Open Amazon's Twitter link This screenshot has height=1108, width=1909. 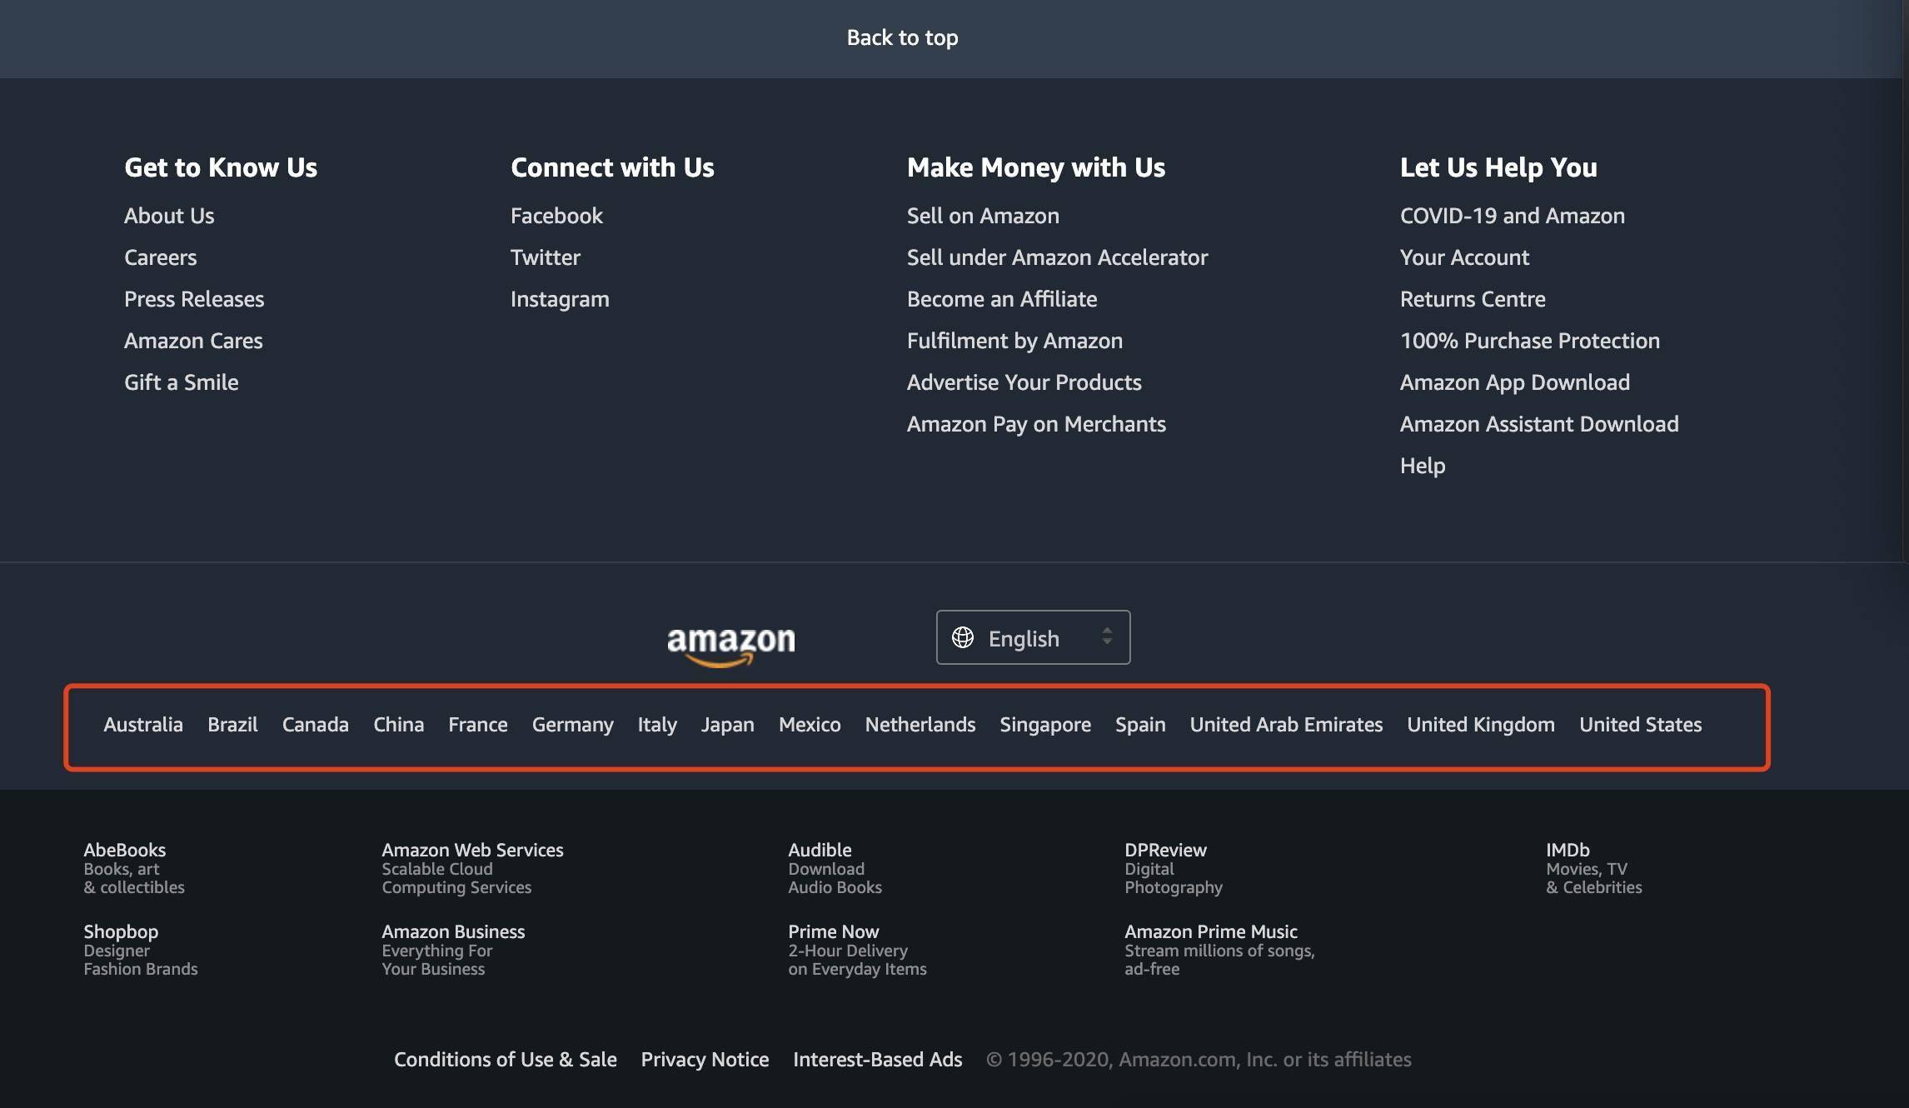point(546,257)
